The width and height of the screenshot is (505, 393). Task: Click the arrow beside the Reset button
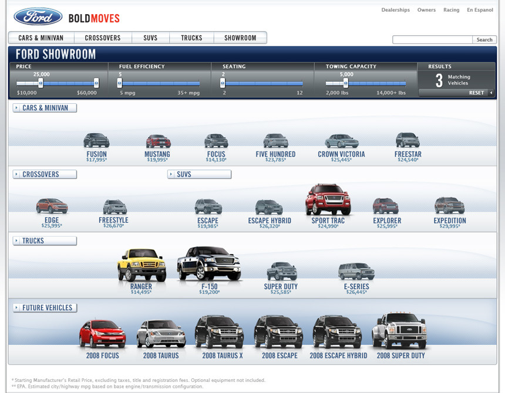click(x=491, y=93)
